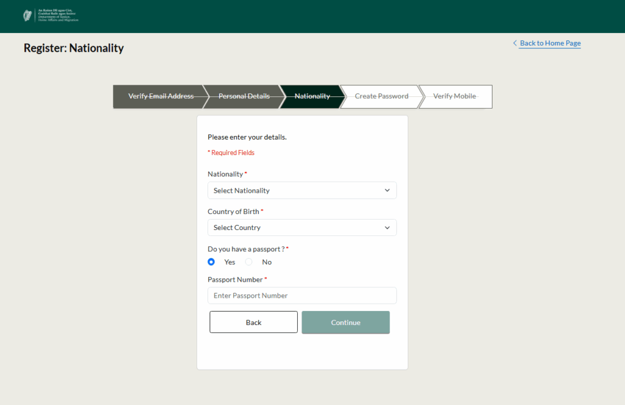Viewport: 625px width, 405px height.
Task: Click the Department of Justice harp logo
Action: [x=51, y=15]
